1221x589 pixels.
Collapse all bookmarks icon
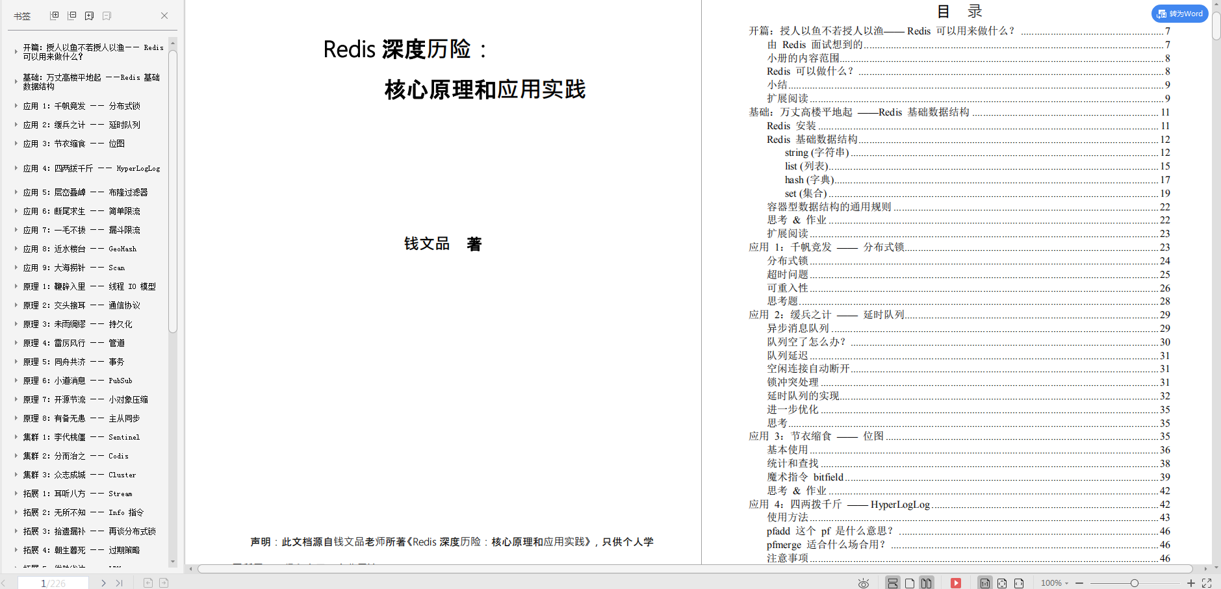72,16
